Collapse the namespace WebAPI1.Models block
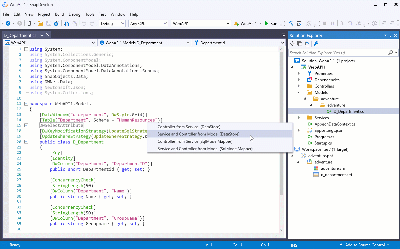This screenshot has height=249, width=400. pyautogui.click(x=26, y=104)
